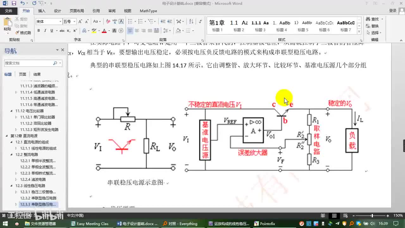Viewport: 405px width, 228px height.
Task: Switch to the 引用 ribbon tab
Action: [96, 11]
